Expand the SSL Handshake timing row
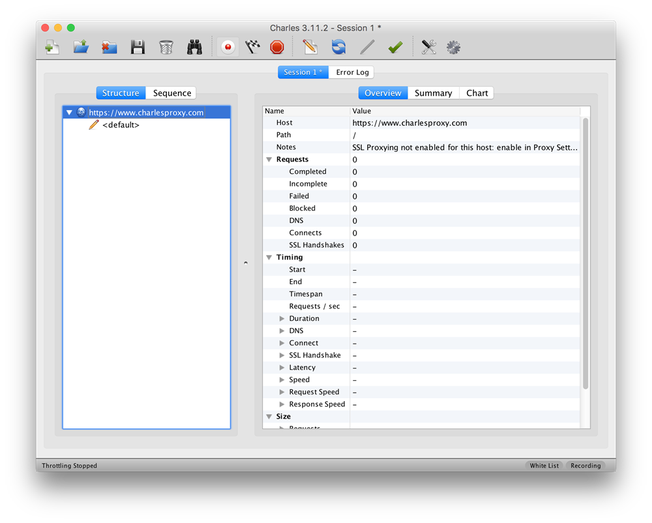652x523 pixels. [282, 355]
